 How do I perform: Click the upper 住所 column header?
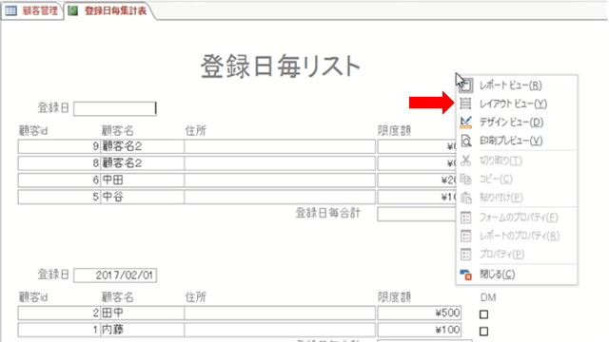coord(195,131)
